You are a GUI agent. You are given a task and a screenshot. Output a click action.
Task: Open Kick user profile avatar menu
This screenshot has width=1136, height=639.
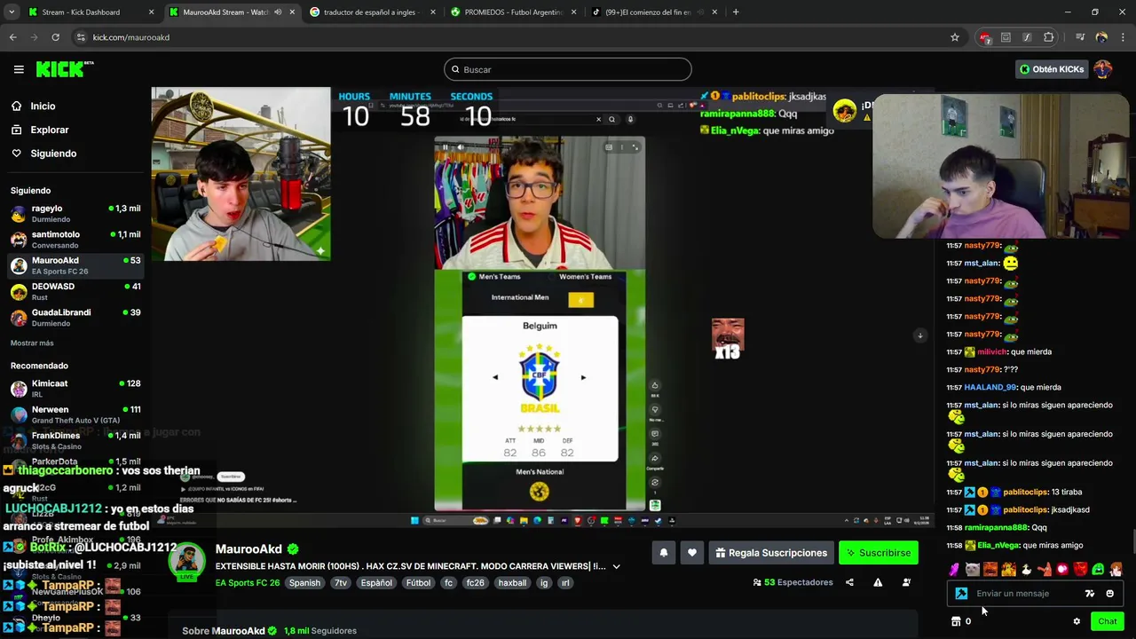click(x=1103, y=69)
